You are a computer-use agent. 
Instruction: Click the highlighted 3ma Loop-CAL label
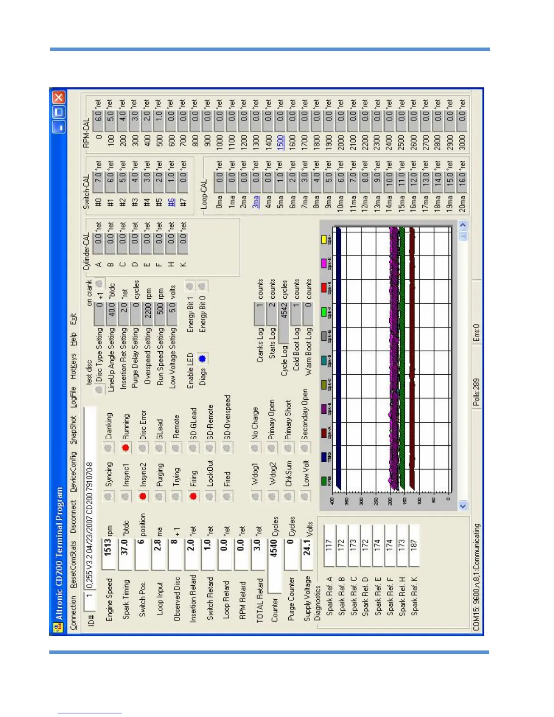(256, 201)
